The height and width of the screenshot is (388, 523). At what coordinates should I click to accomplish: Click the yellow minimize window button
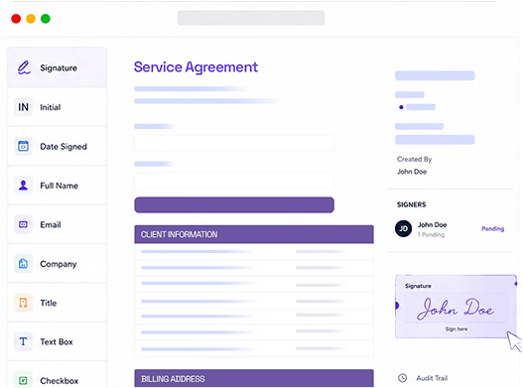coord(31,19)
